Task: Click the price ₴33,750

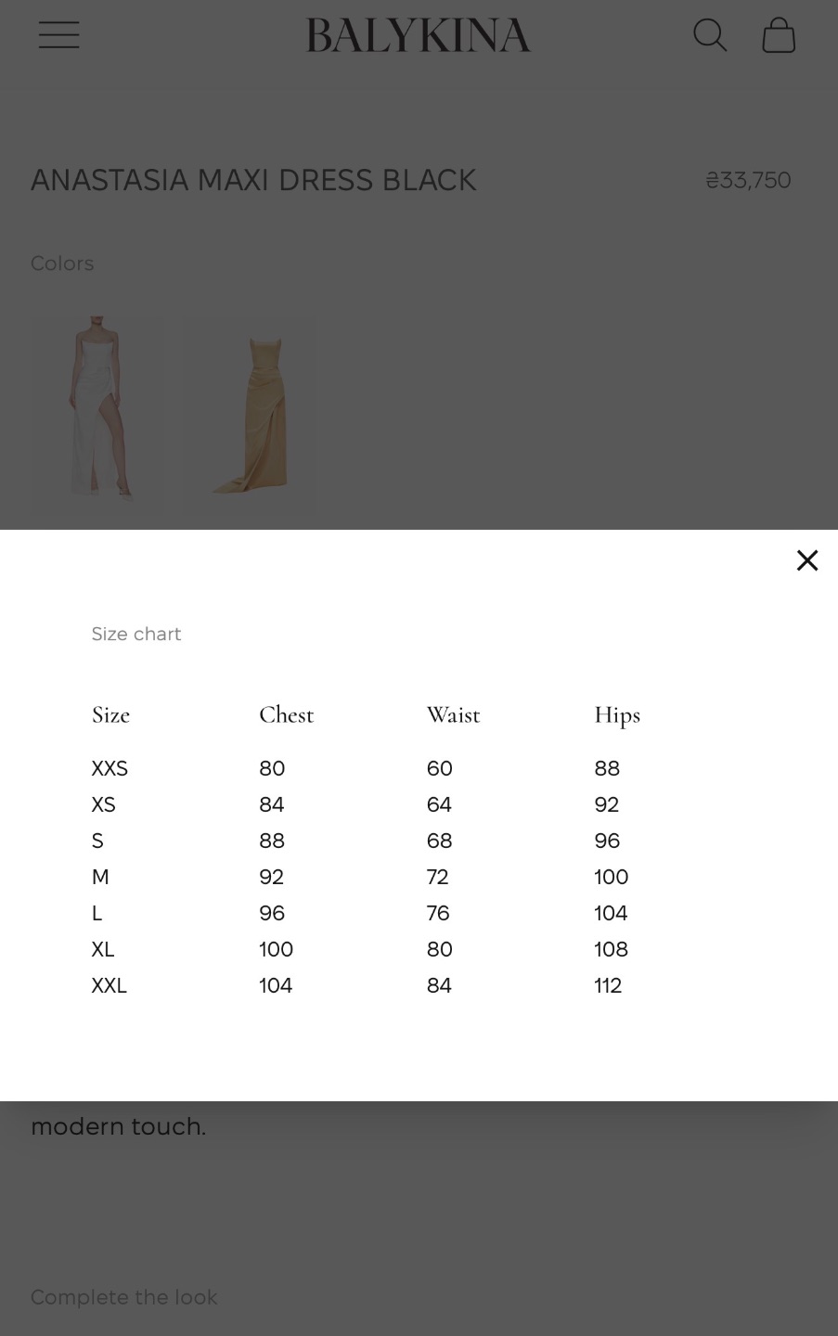Action: [x=748, y=180]
